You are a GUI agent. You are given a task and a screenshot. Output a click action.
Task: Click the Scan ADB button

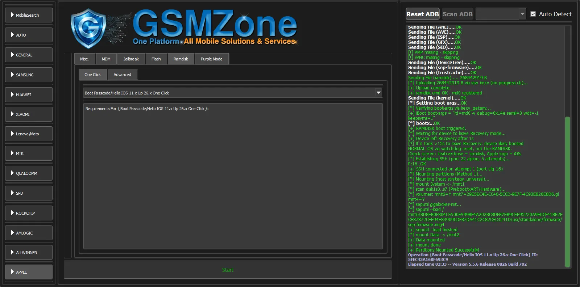tap(457, 14)
